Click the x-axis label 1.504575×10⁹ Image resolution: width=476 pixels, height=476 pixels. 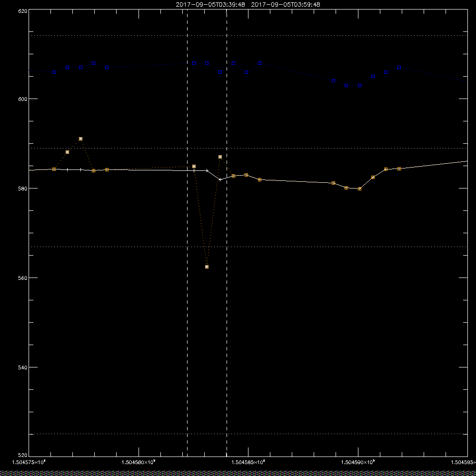click(29, 462)
